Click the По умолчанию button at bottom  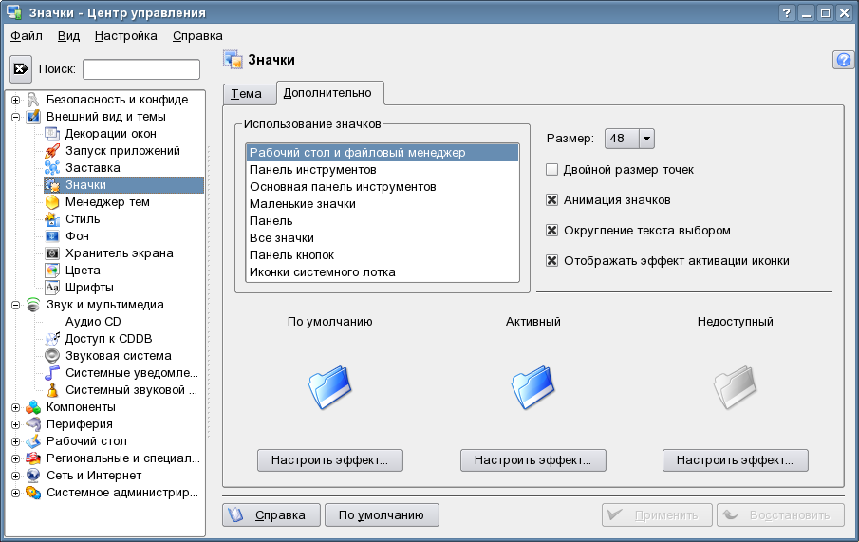(382, 515)
